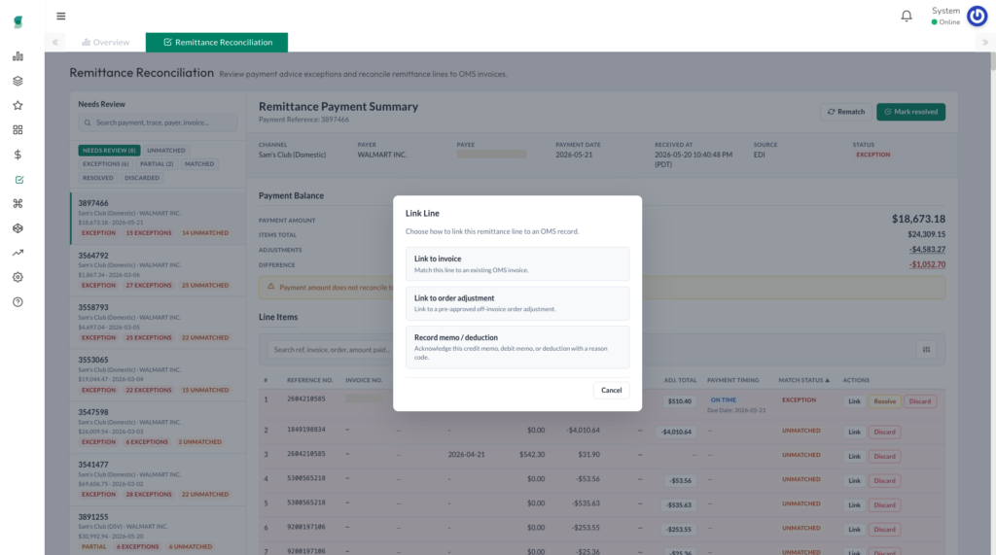Image resolution: width=996 pixels, height=555 pixels.
Task: Select the Partial (2) filter chip
Action: tap(157, 164)
